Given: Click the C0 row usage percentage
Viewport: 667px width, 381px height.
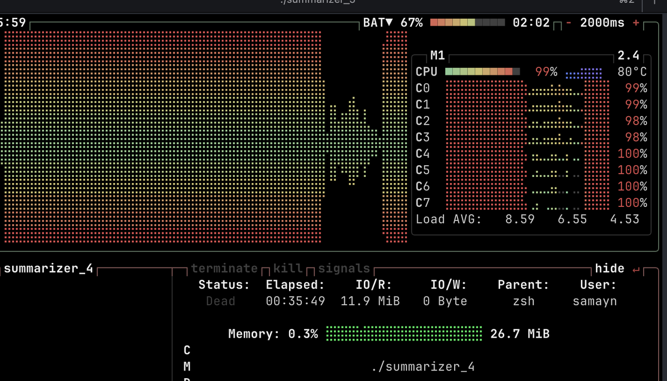Looking at the screenshot, I should tap(636, 88).
